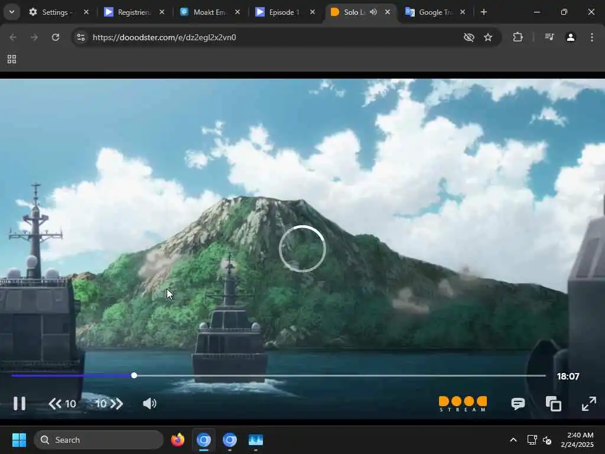Screen dimensions: 605x454
Task: Rewind video 10 seconds
Action: pyautogui.click(x=62, y=404)
